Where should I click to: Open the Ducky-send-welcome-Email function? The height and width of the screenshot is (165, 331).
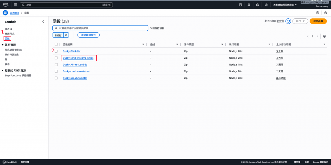pyautogui.click(x=78, y=58)
